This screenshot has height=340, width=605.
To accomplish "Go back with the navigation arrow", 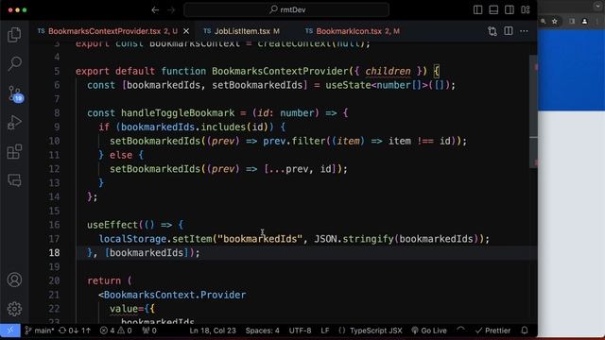I will tap(155, 10).
